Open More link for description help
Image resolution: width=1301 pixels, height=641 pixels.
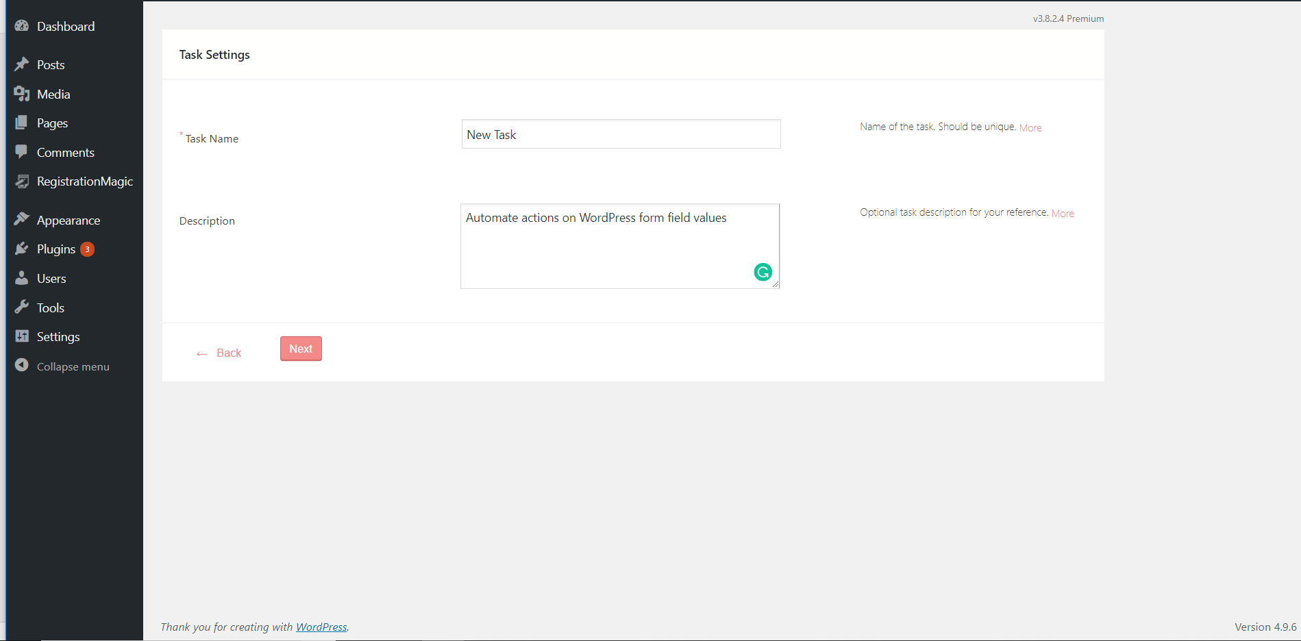1062,212
